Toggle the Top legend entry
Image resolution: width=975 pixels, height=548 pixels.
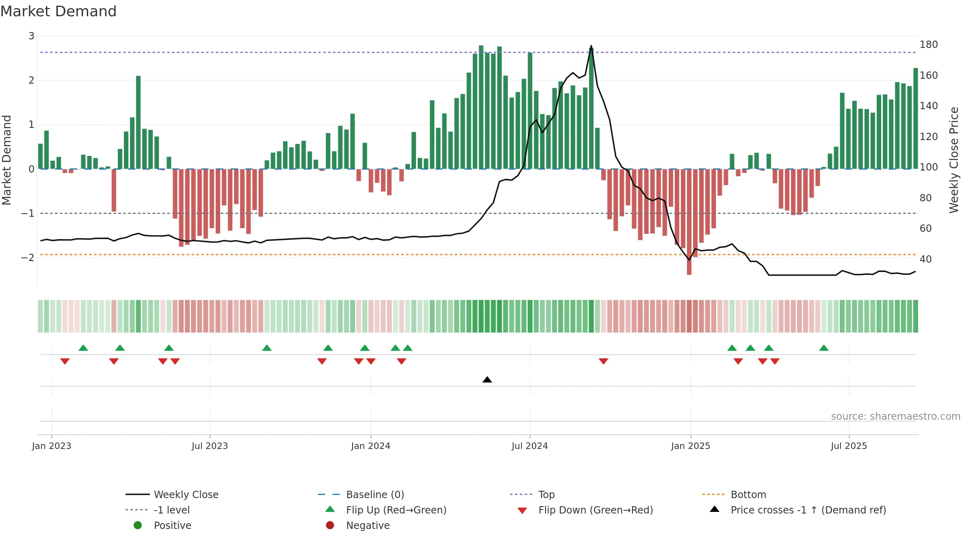(532, 494)
